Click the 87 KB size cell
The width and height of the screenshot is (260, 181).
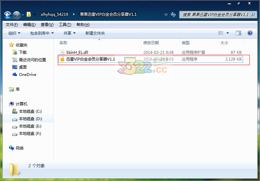pos(236,53)
